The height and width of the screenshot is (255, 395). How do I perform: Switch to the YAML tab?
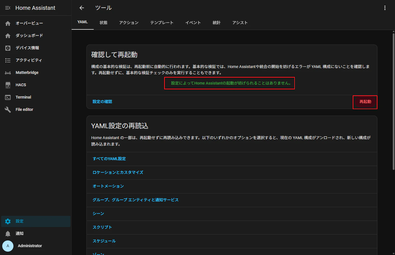click(83, 22)
